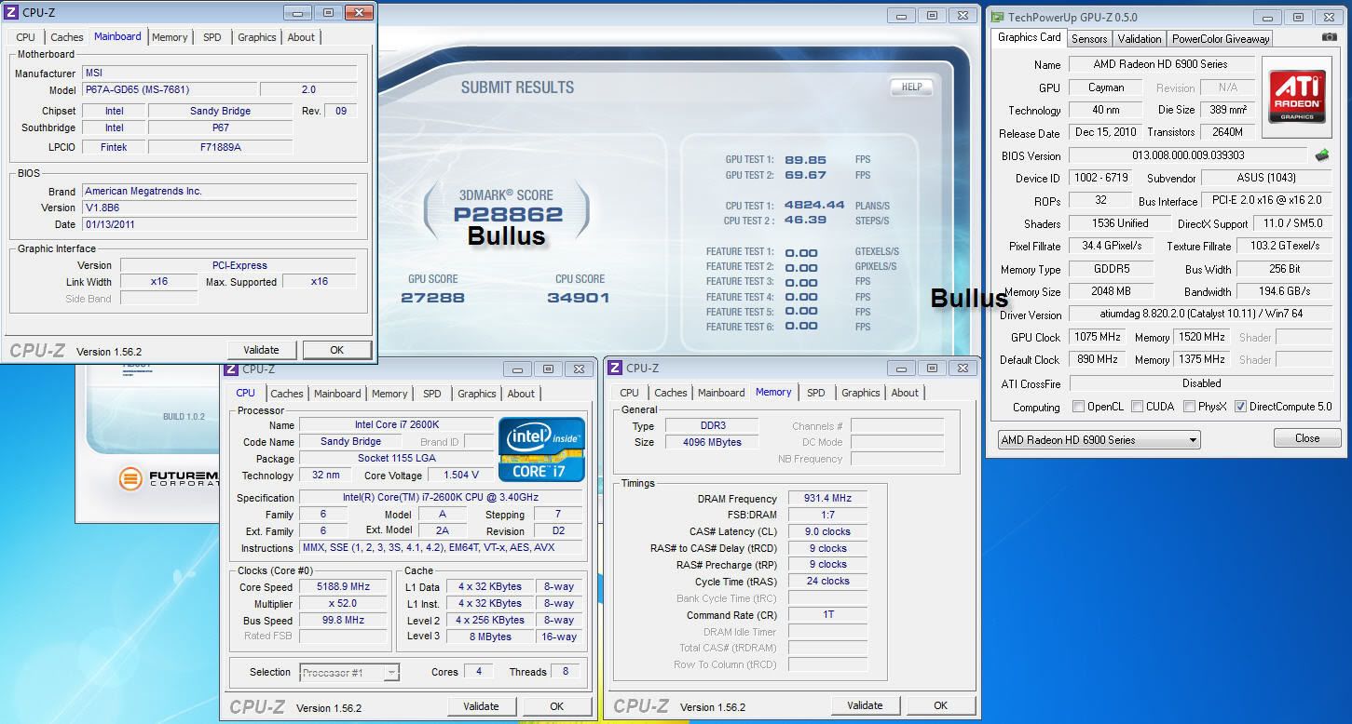Open Validation tab in GPU-Z
Viewport: 1352px width, 724px height.
tap(1140, 39)
